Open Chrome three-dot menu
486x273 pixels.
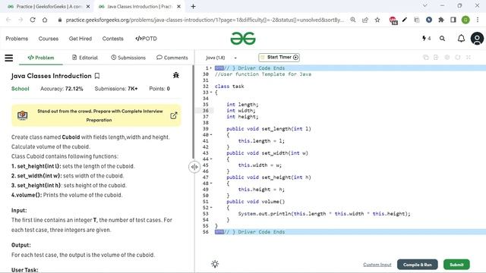pos(478,20)
